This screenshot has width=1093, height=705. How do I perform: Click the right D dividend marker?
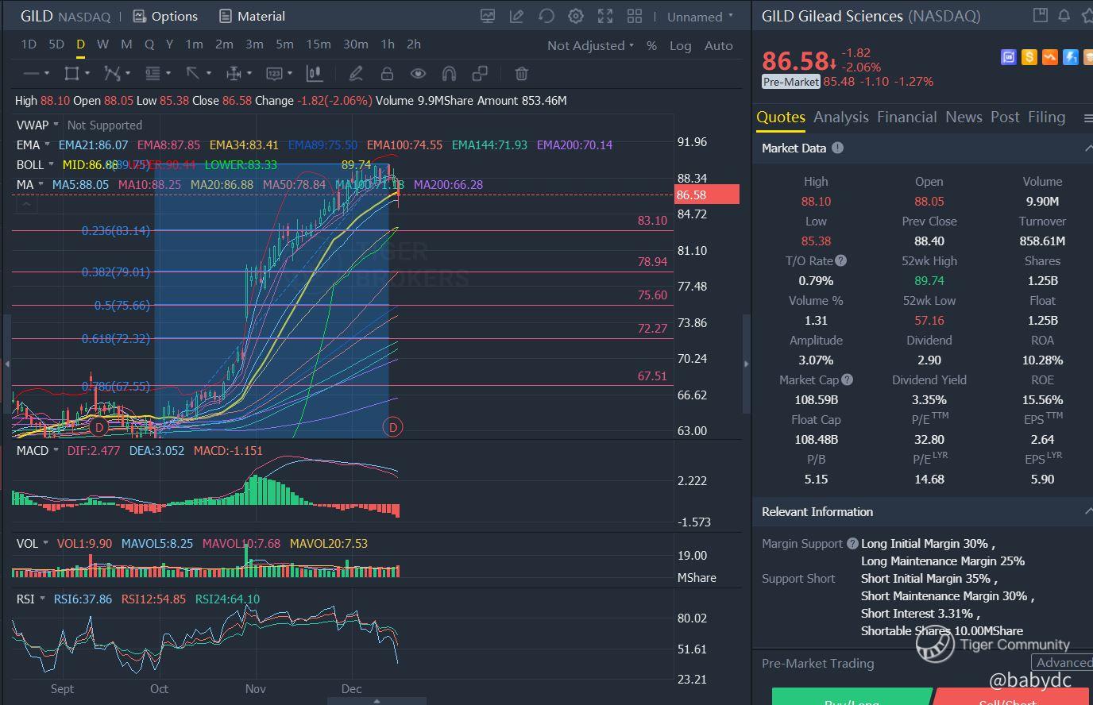coord(392,427)
